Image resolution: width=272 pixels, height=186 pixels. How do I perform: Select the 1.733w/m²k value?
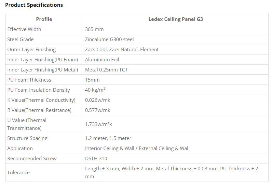click(99, 124)
